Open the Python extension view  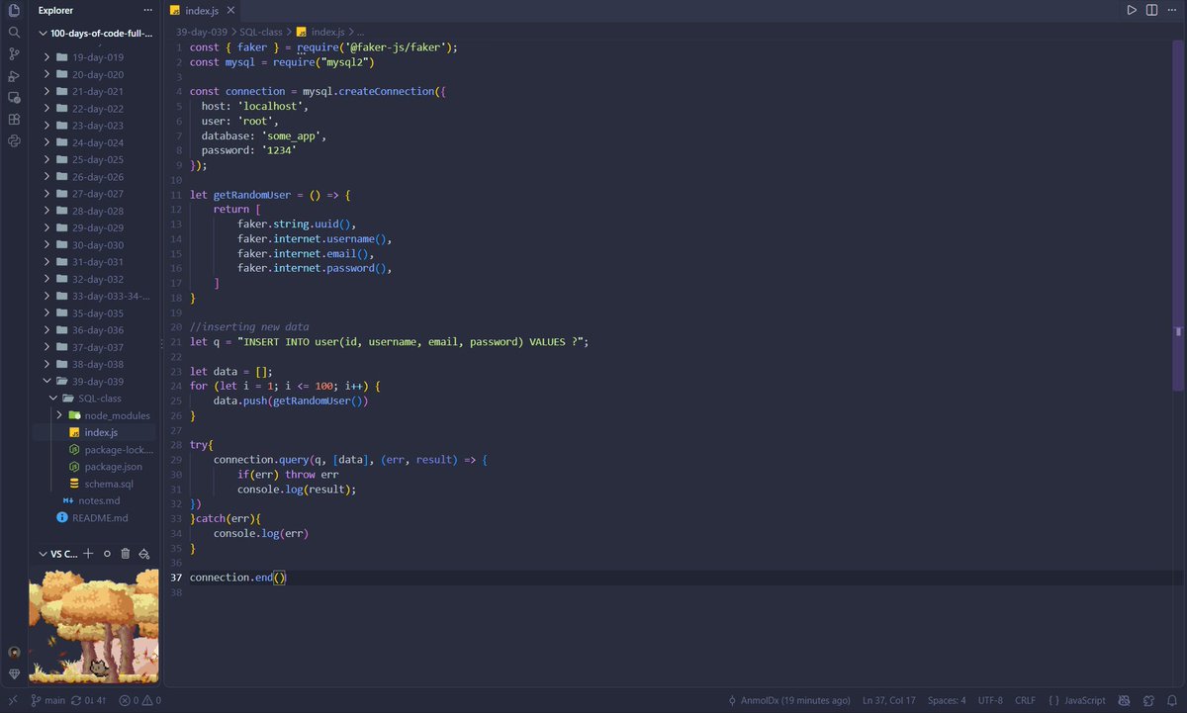14,140
